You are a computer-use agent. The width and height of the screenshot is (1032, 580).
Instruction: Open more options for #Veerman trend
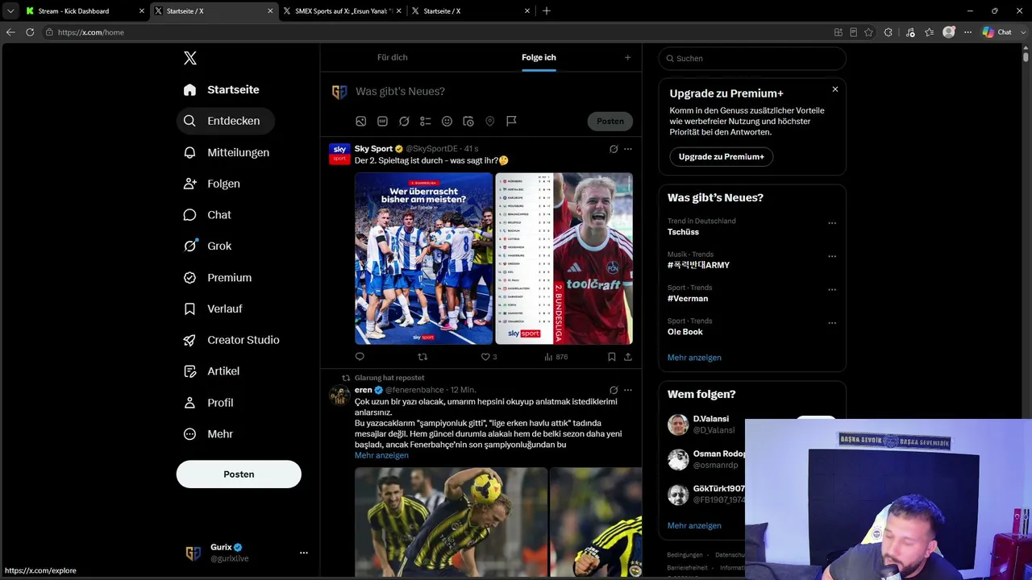point(832,290)
